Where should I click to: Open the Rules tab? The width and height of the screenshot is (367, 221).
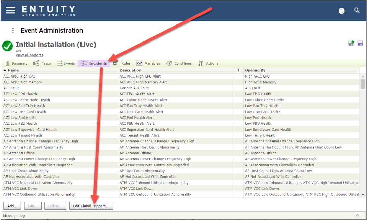click(122, 63)
